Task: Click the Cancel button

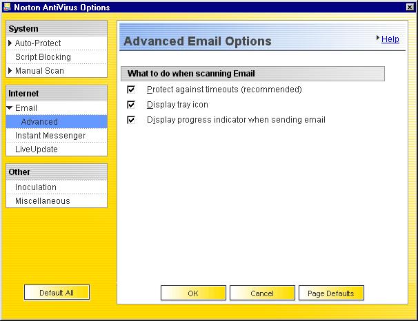Action: coord(262,293)
